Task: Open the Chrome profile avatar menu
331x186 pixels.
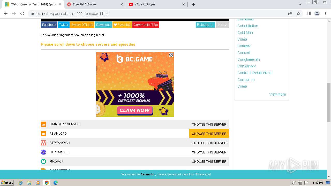Action: coord(317,13)
